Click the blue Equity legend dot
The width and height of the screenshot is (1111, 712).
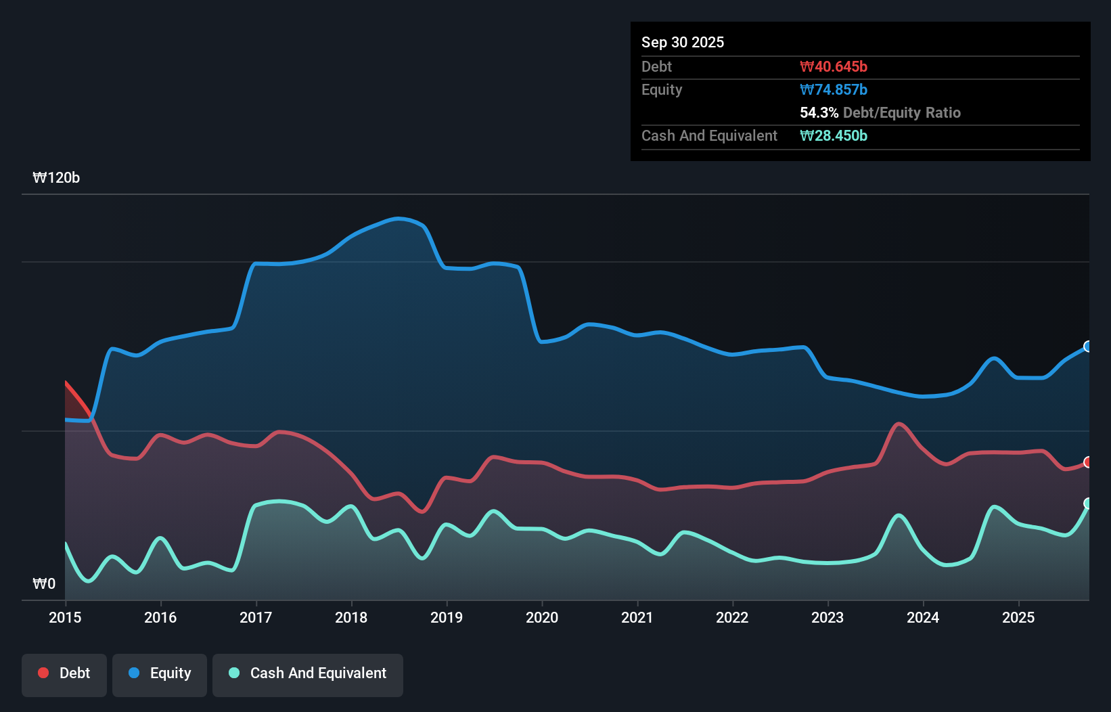click(x=133, y=673)
